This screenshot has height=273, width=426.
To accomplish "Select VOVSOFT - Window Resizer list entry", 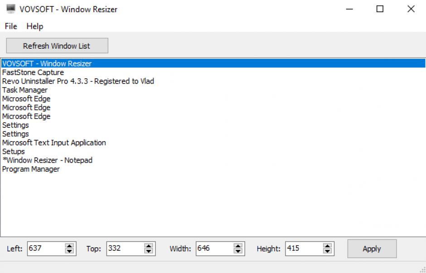I will coord(213,63).
